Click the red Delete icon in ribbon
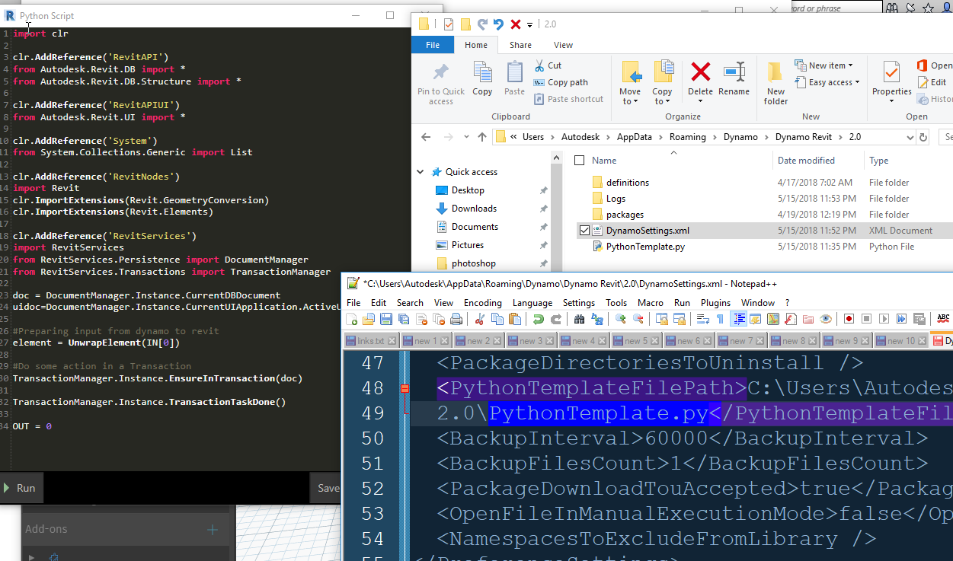 pyautogui.click(x=700, y=79)
